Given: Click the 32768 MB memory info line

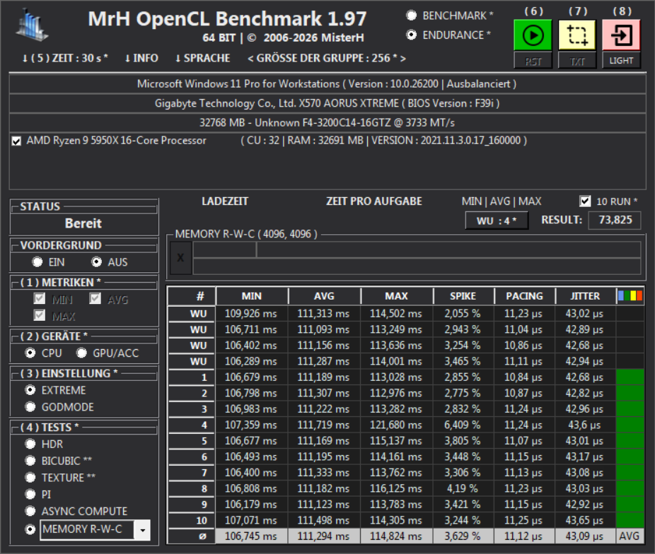Looking at the screenshot, I should [x=327, y=123].
